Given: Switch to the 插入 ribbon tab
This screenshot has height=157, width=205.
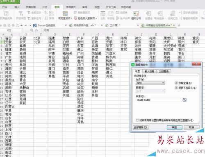Looking at the screenshot, I should pyautogui.click(x=17, y=7).
